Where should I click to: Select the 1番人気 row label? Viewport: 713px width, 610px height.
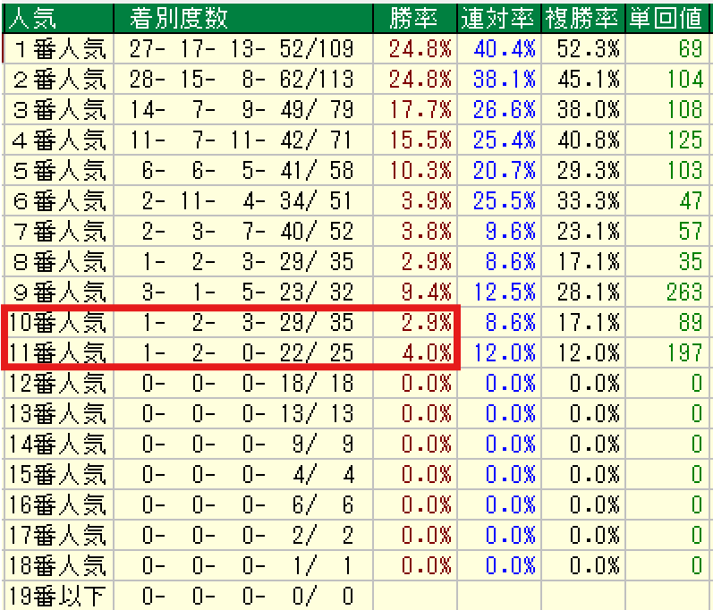(x=59, y=48)
